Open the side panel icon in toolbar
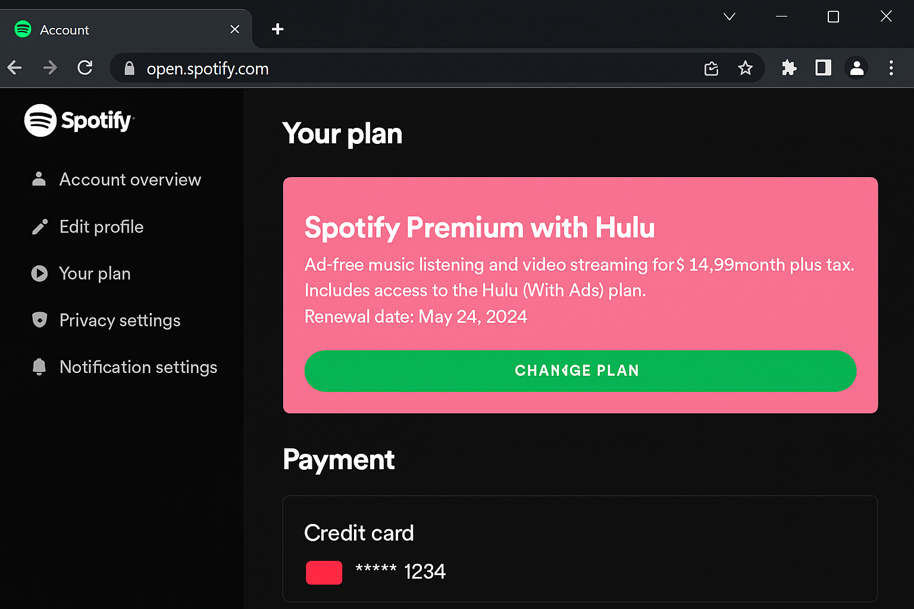This screenshot has height=609, width=914. click(822, 68)
